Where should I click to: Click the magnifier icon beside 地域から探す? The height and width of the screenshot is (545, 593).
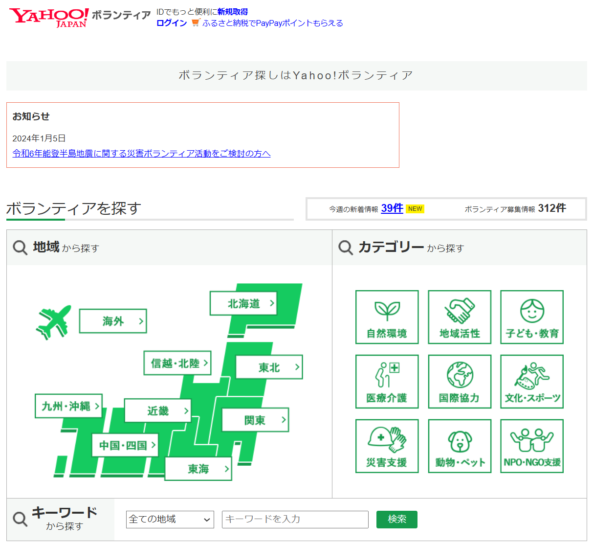tap(20, 248)
